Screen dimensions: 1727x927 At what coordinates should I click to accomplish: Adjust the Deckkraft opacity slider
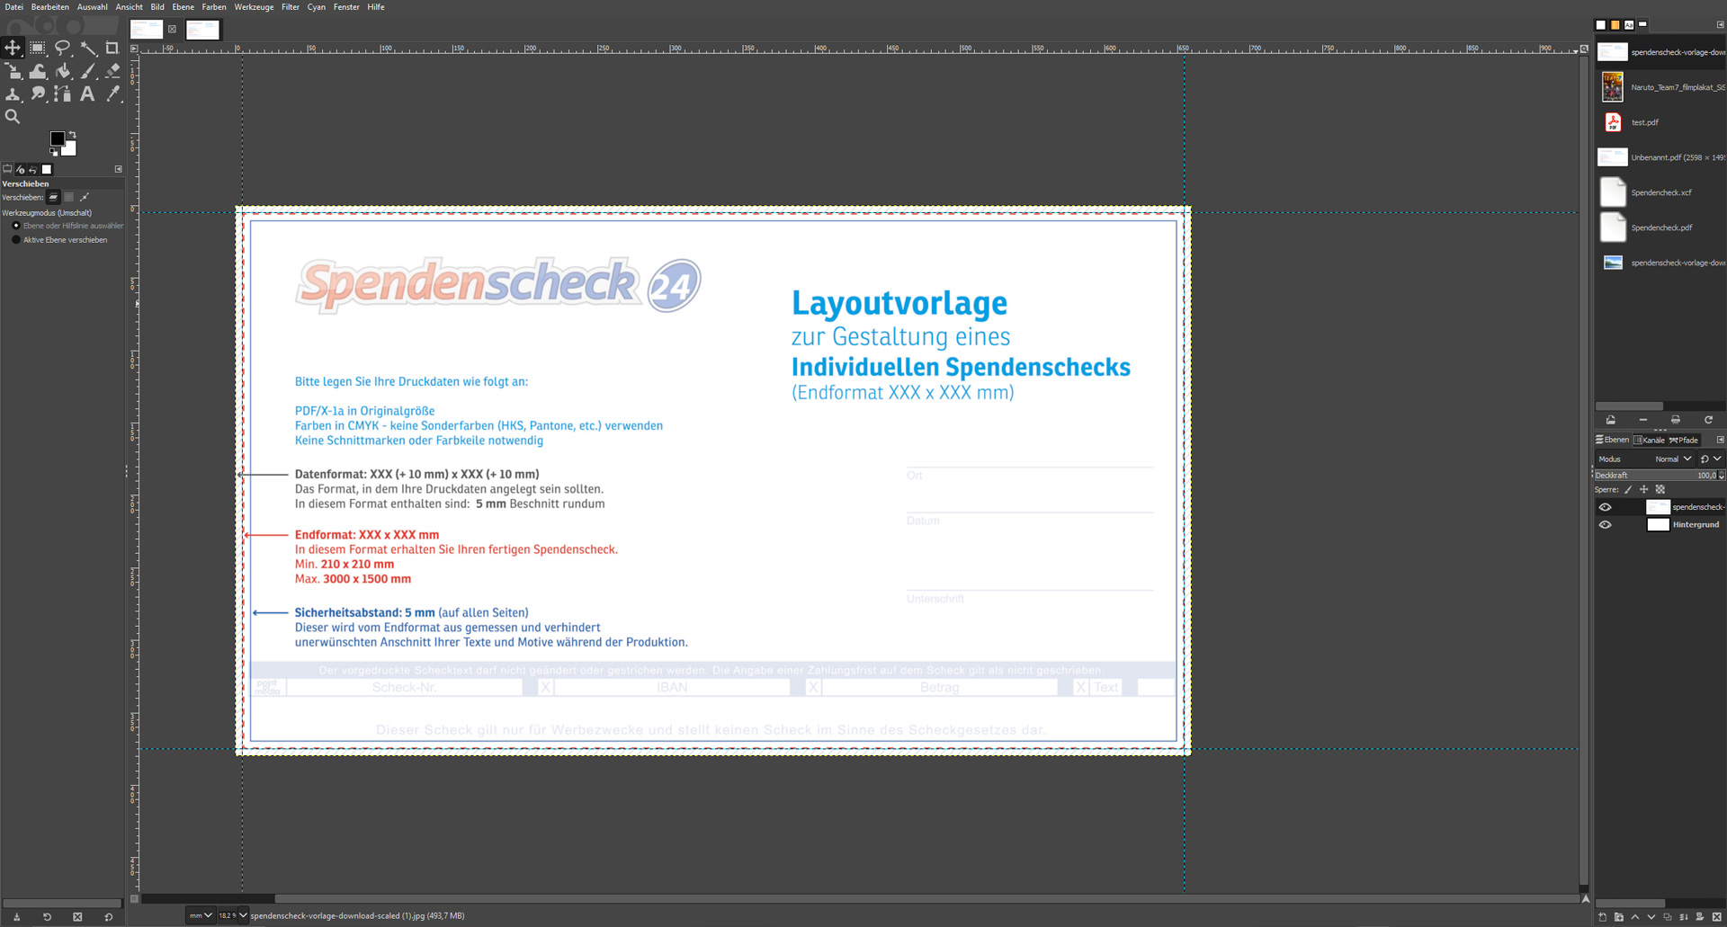tap(1655, 476)
